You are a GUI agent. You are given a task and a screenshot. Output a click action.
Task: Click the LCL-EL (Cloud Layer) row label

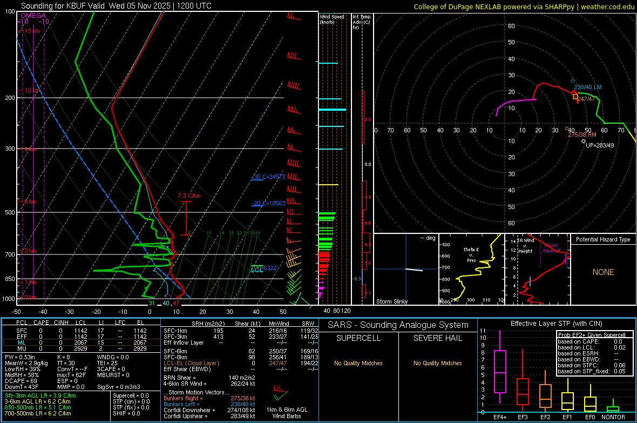tap(191, 363)
